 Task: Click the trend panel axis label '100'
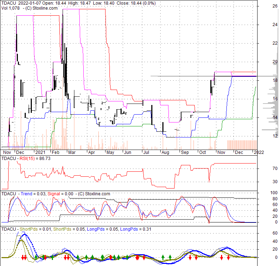click(x=274, y=193)
